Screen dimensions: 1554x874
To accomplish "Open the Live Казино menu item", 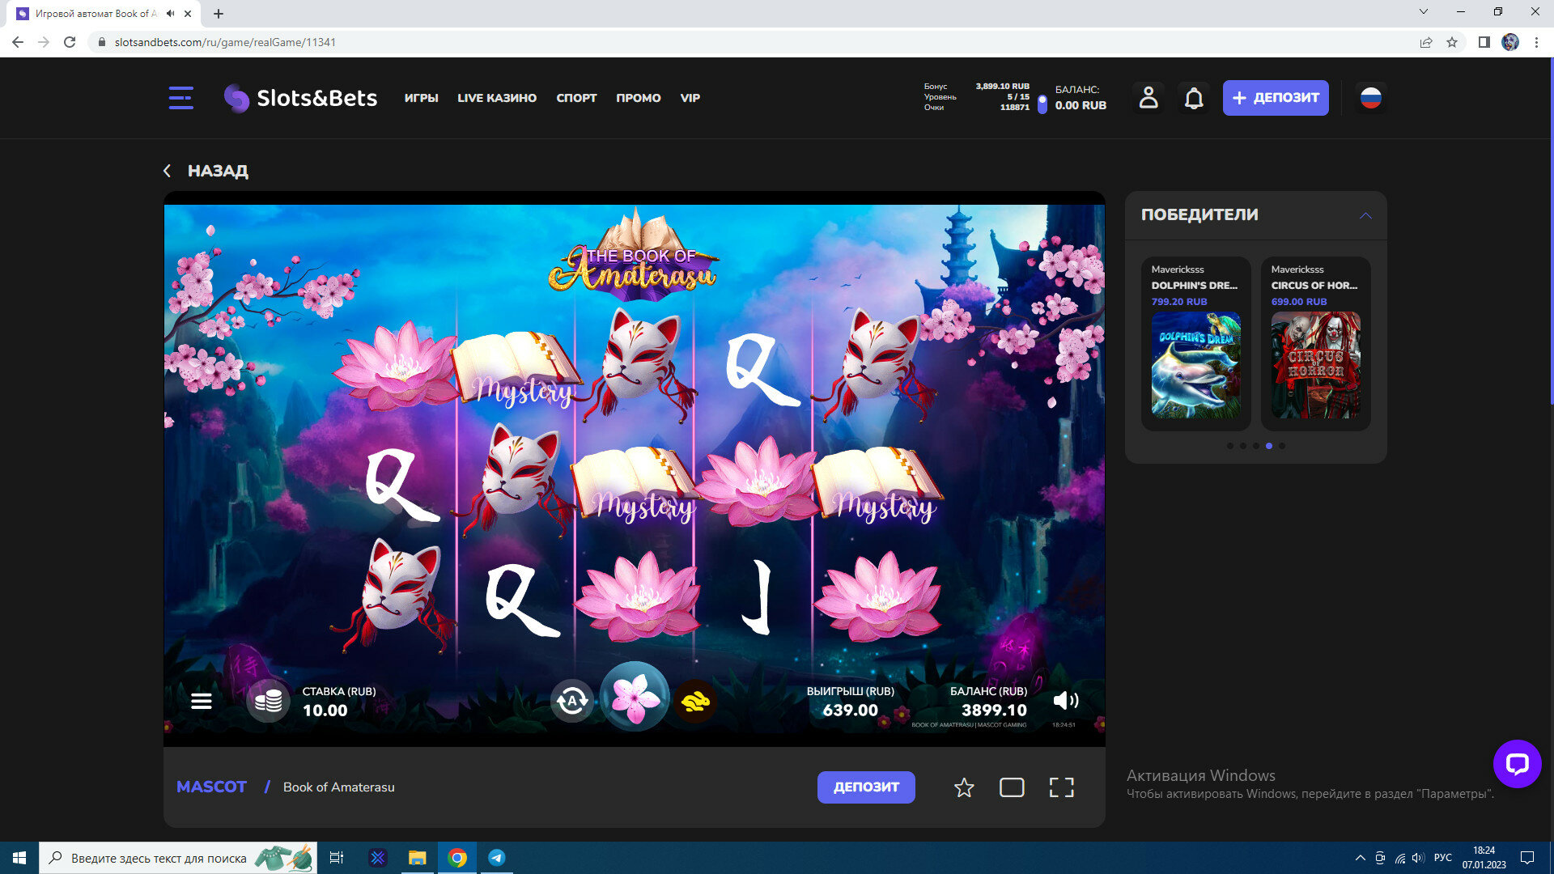I will 497,98.
